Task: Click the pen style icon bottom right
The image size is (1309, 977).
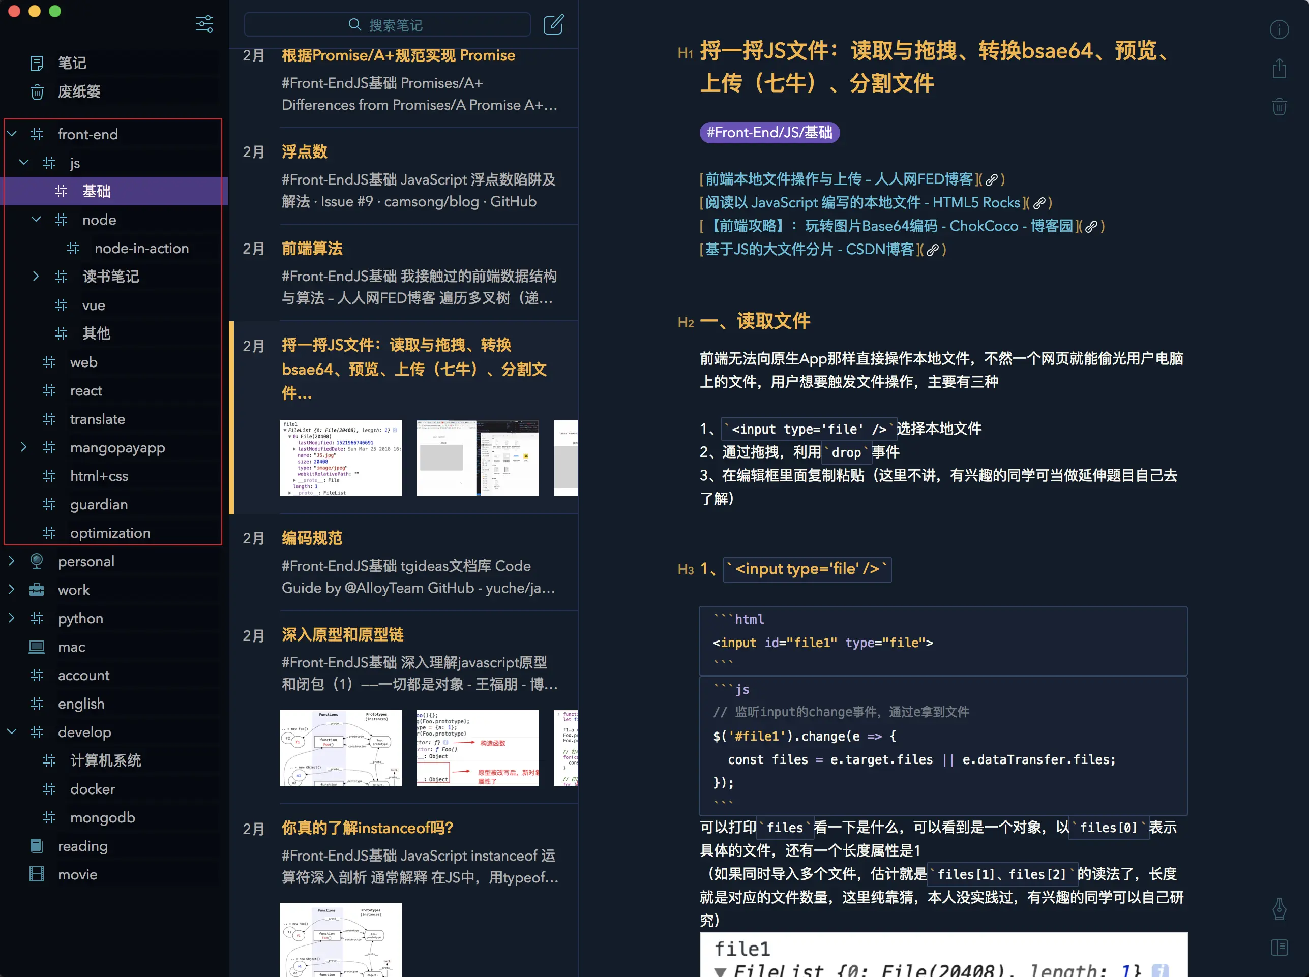Action: pos(1279,908)
